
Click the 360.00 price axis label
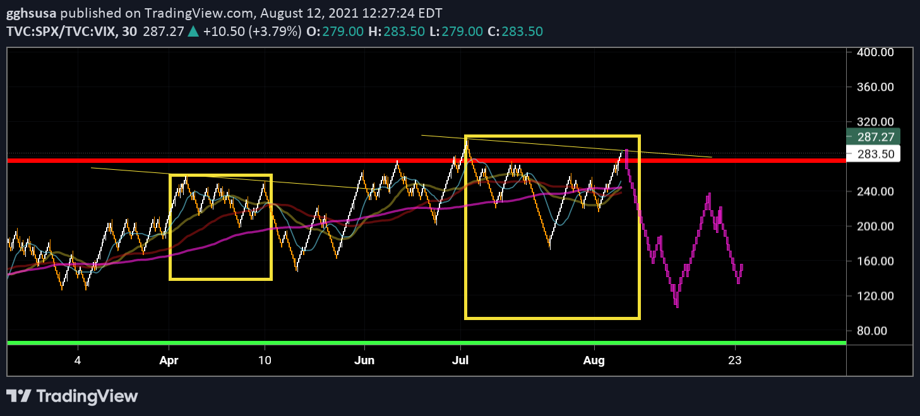(x=875, y=87)
